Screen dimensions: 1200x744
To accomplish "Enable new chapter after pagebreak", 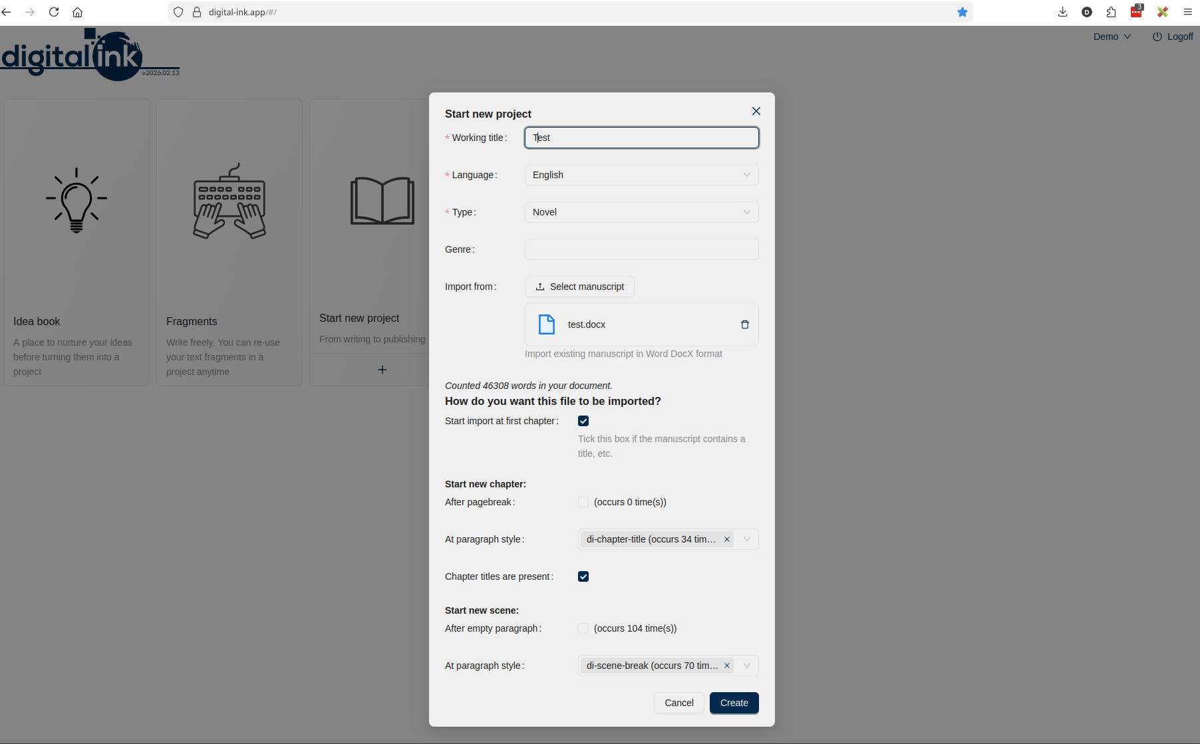I will (583, 502).
